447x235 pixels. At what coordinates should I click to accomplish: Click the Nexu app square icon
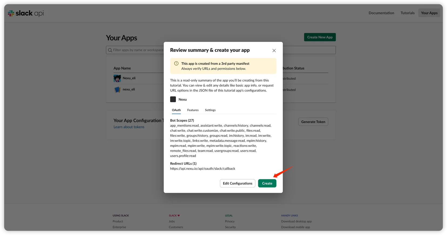click(173, 99)
